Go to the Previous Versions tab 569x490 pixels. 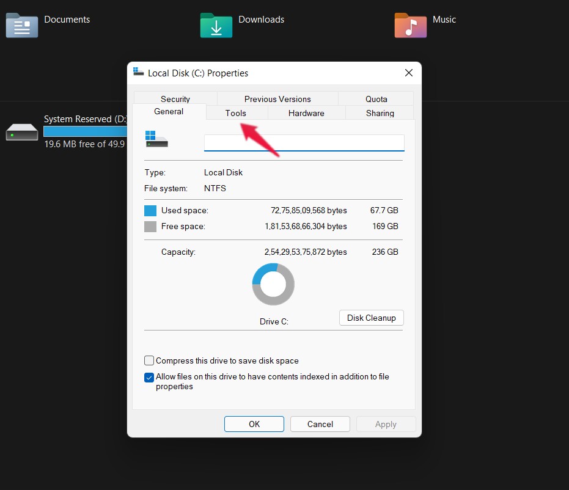coord(277,99)
